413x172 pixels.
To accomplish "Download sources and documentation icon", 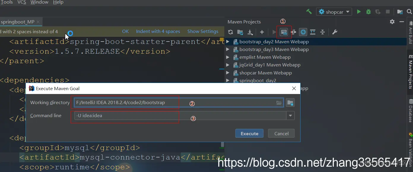I will pos(250,32).
